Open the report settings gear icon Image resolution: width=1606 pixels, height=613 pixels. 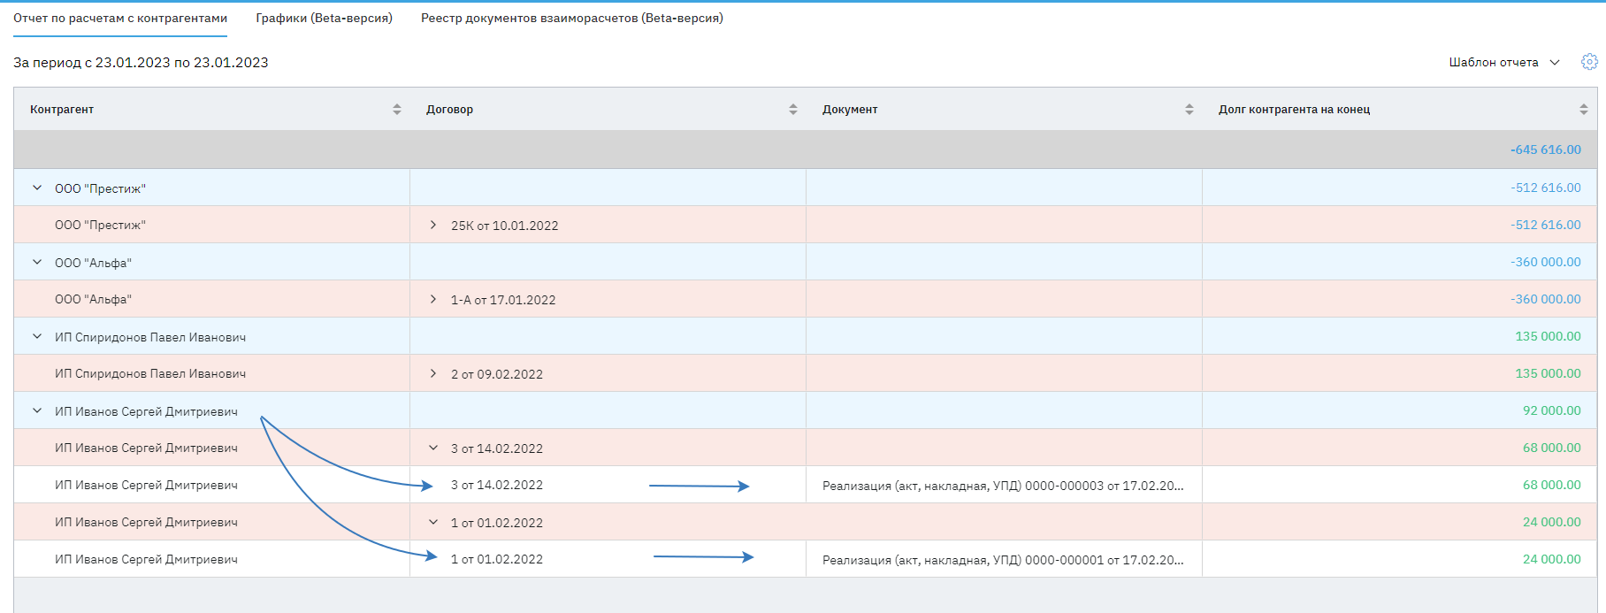pos(1589,62)
